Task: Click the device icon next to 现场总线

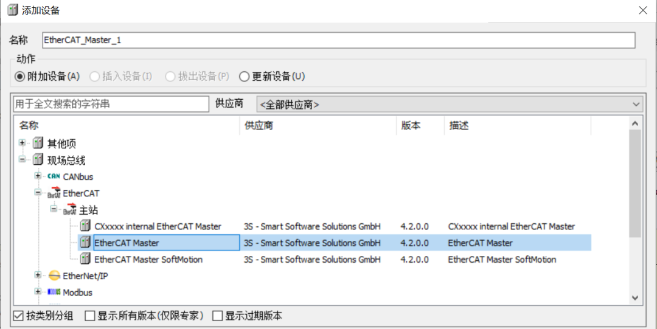Action: click(x=38, y=160)
